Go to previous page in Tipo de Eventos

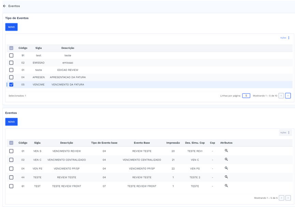(x=281, y=96)
